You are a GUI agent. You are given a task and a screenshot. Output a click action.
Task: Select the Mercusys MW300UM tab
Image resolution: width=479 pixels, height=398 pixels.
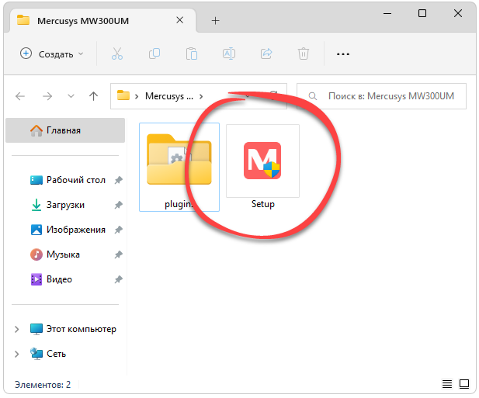coord(103,21)
